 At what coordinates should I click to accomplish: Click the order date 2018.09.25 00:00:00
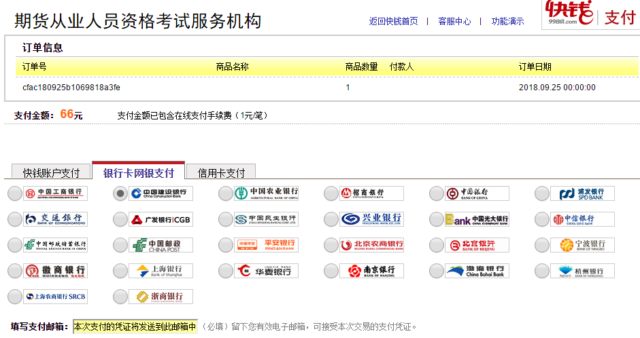coord(557,88)
